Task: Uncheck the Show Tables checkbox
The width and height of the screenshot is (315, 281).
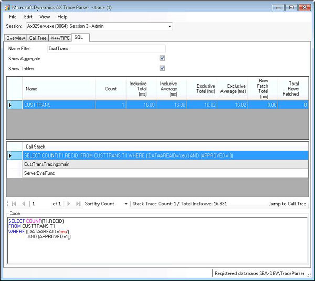Action: (x=162, y=68)
